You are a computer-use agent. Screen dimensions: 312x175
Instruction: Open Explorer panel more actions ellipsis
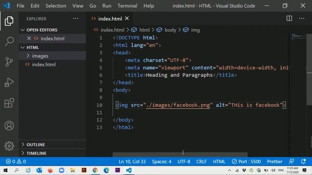click(x=76, y=18)
